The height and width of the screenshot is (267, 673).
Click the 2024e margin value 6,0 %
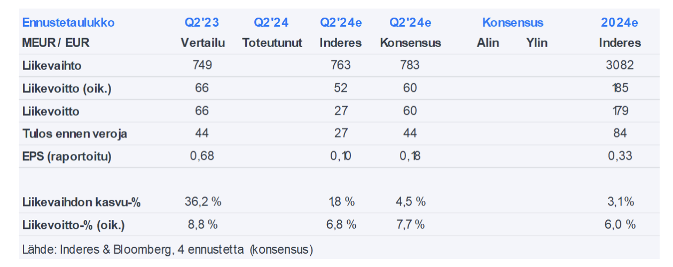click(x=620, y=225)
